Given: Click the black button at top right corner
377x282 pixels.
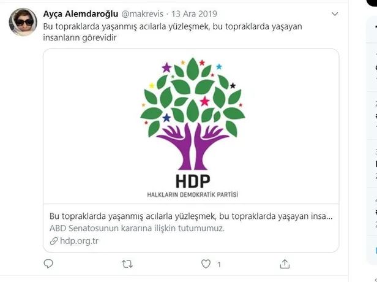Looking at the screenshot, I should coord(372,2).
